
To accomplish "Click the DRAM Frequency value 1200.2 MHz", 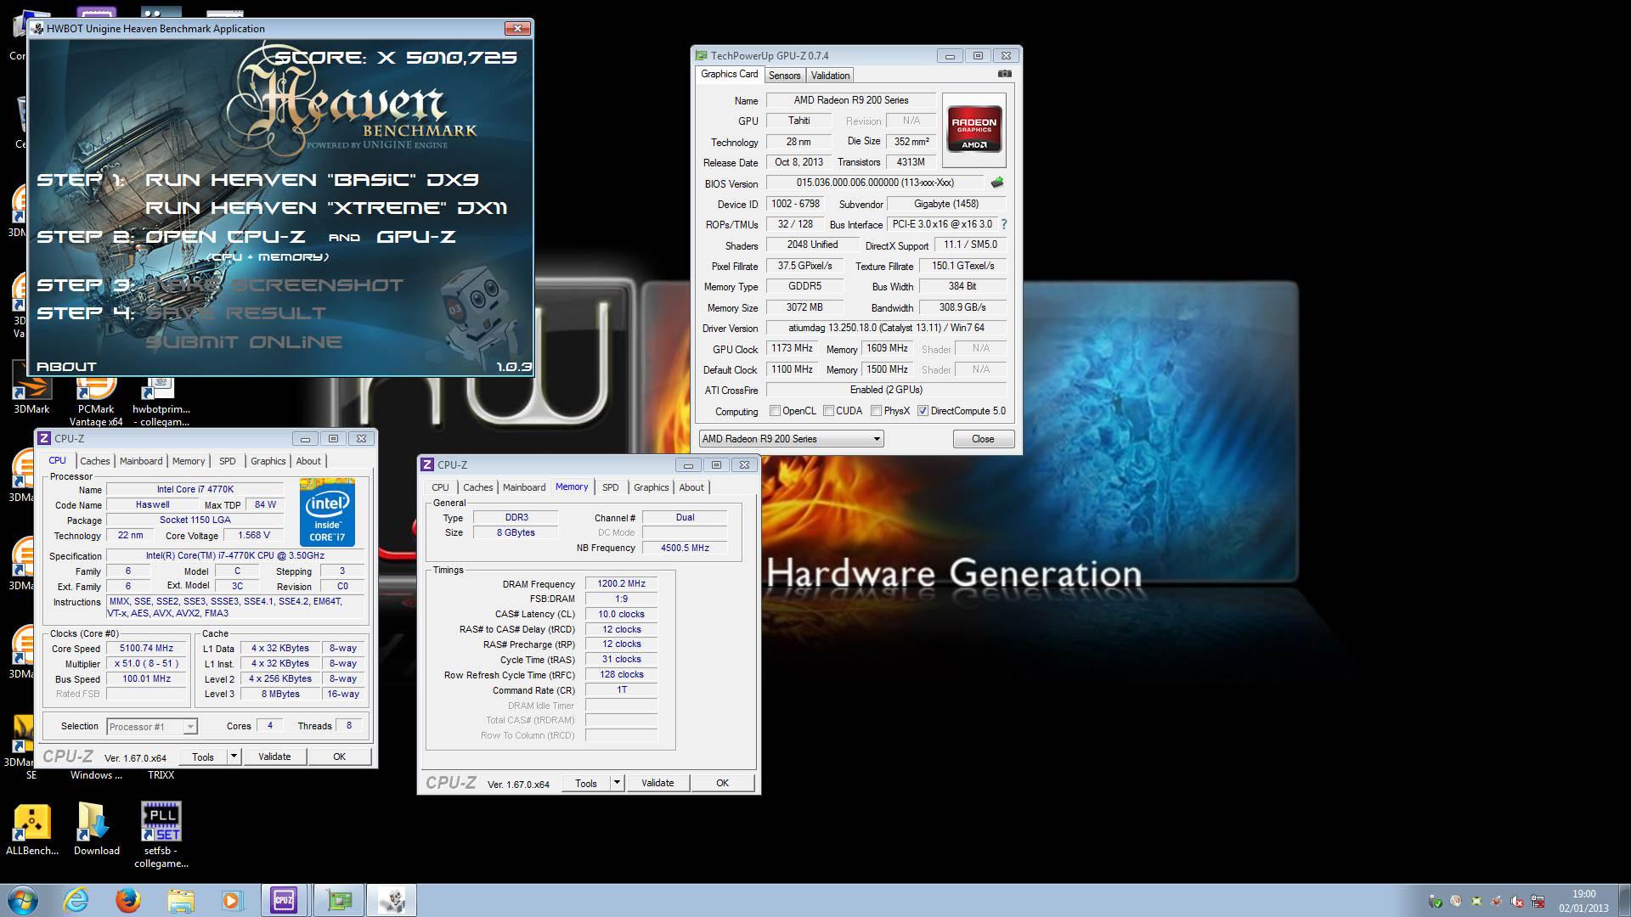I will coord(621,584).
